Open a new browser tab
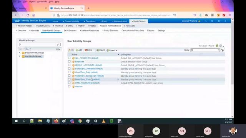The height and width of the screenshot is (138, 246). [88, 8]
